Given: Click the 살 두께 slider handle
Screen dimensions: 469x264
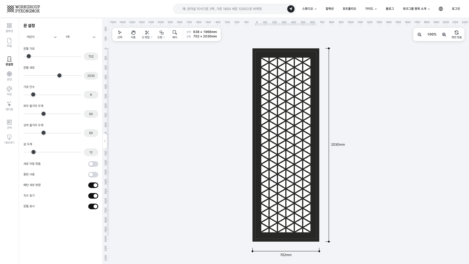Looking at the screenshot, I should click(x=33, y=152).
